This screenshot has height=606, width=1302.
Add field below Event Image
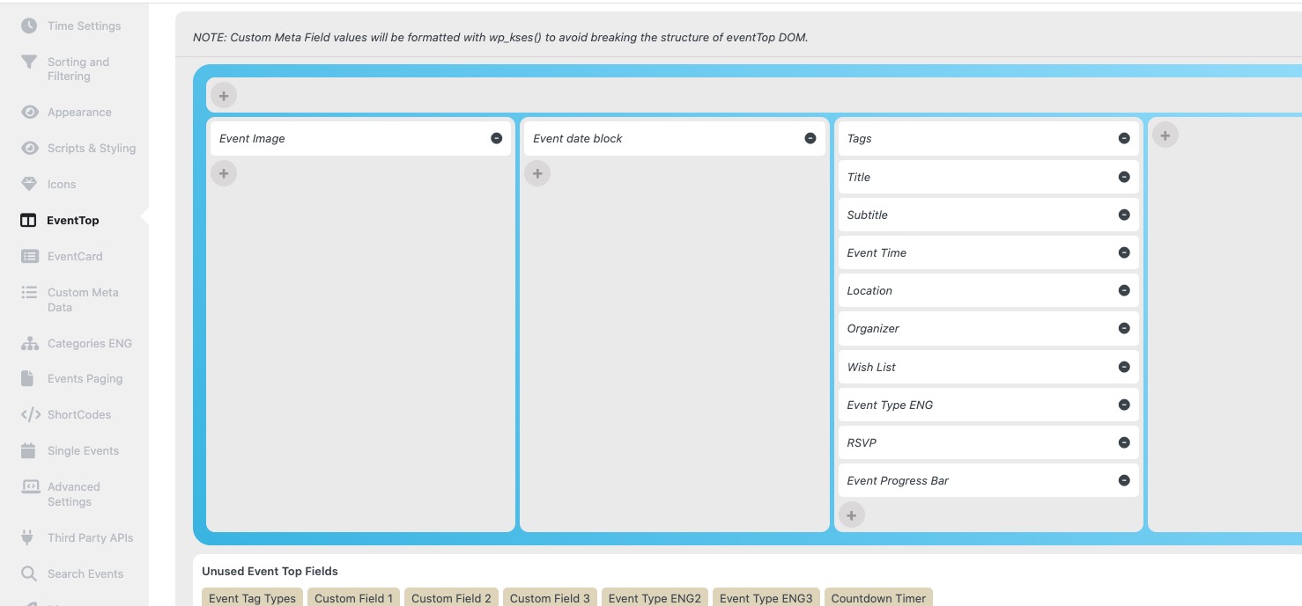[x=224, y=173]
